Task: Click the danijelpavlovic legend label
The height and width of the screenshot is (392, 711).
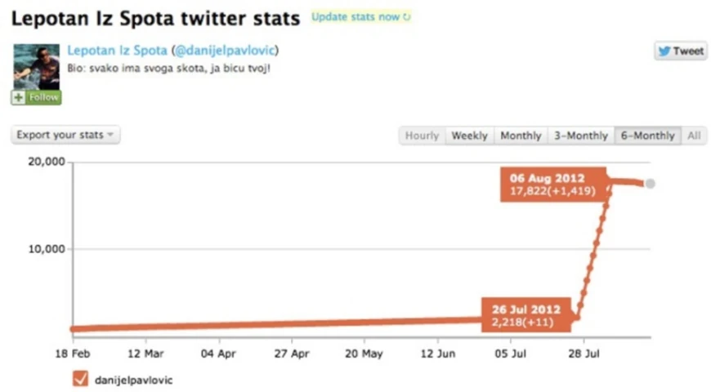Action: 134,380
